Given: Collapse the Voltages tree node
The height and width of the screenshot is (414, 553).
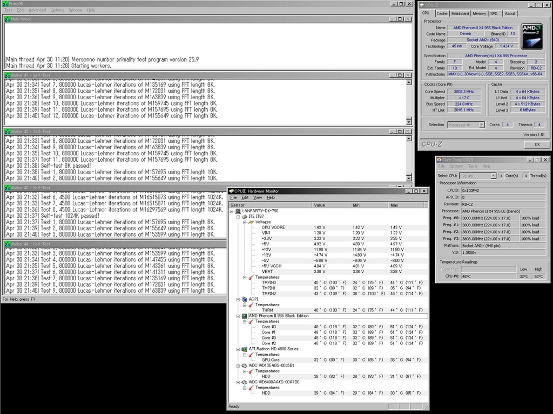Looking at the screenshot, I should [x=244, y=222].
